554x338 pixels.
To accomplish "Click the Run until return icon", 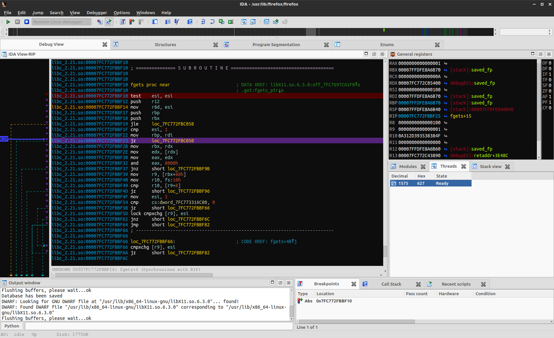I will pyautogui.click(x=222, y=22).
